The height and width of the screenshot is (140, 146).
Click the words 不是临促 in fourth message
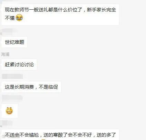point(48,87)
